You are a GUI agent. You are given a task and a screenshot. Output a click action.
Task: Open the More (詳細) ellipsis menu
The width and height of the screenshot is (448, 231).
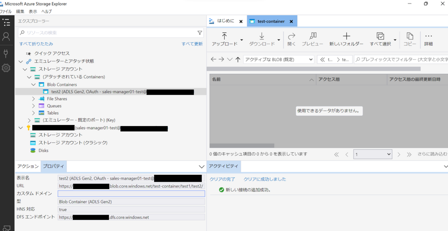pos(429,39)
